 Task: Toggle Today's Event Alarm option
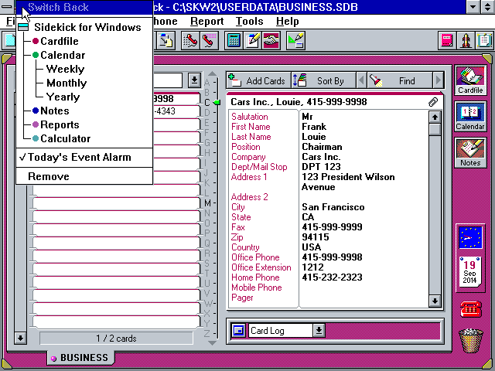(84, 157)
